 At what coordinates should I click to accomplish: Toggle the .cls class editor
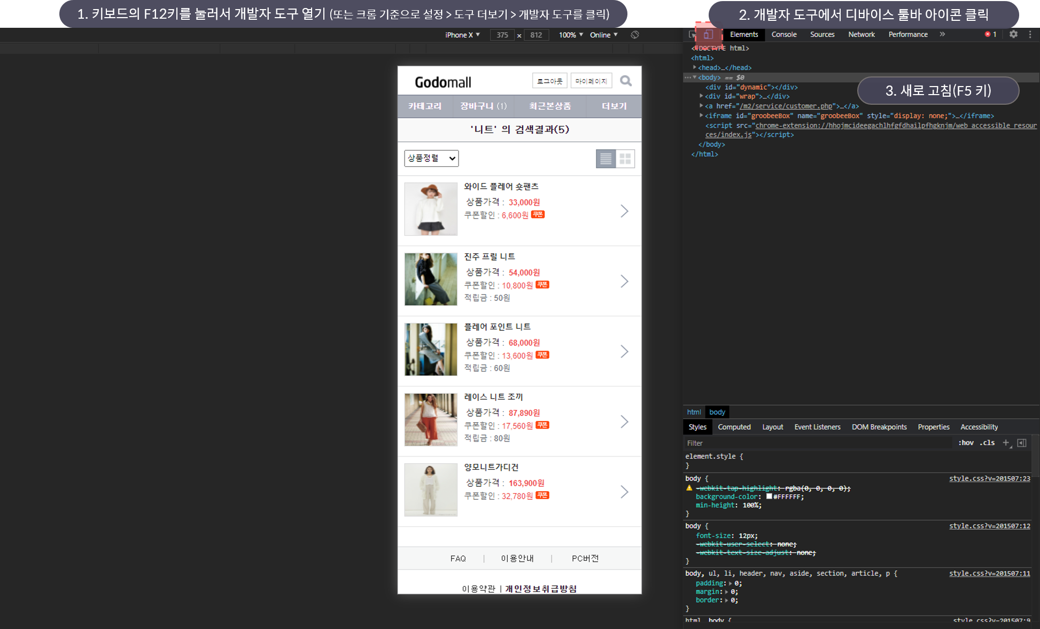click(987, 442)
